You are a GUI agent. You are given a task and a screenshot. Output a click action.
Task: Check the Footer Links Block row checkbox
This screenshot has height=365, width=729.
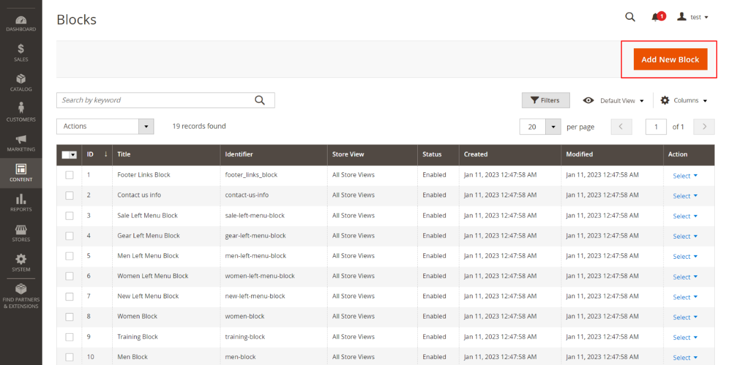click(x=69, y=175)
